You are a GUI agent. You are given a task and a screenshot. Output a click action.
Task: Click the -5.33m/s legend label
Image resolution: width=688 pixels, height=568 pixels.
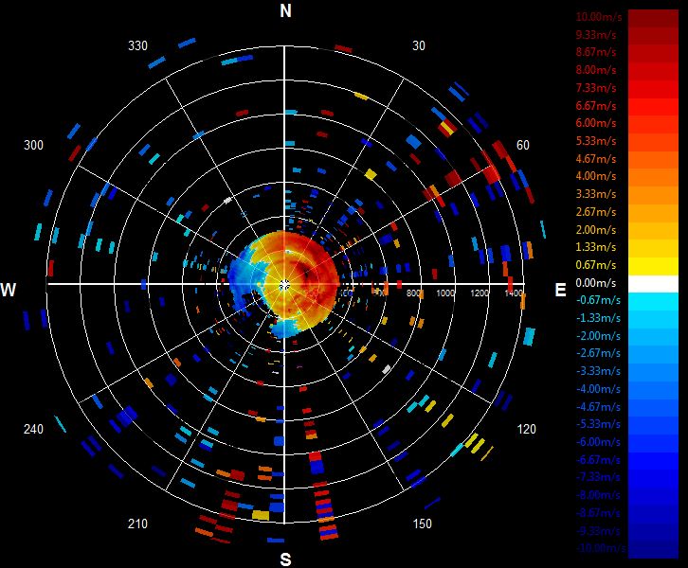click(x=598, y=424)
